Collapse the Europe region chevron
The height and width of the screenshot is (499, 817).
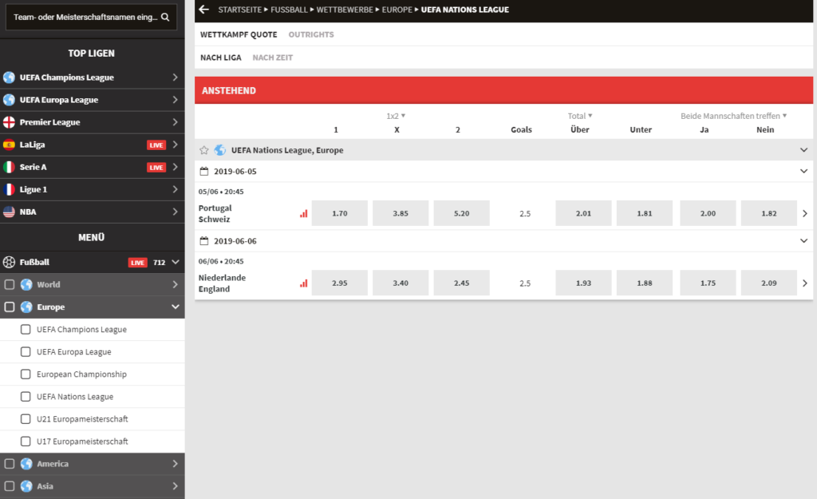[x=175, y=307]
